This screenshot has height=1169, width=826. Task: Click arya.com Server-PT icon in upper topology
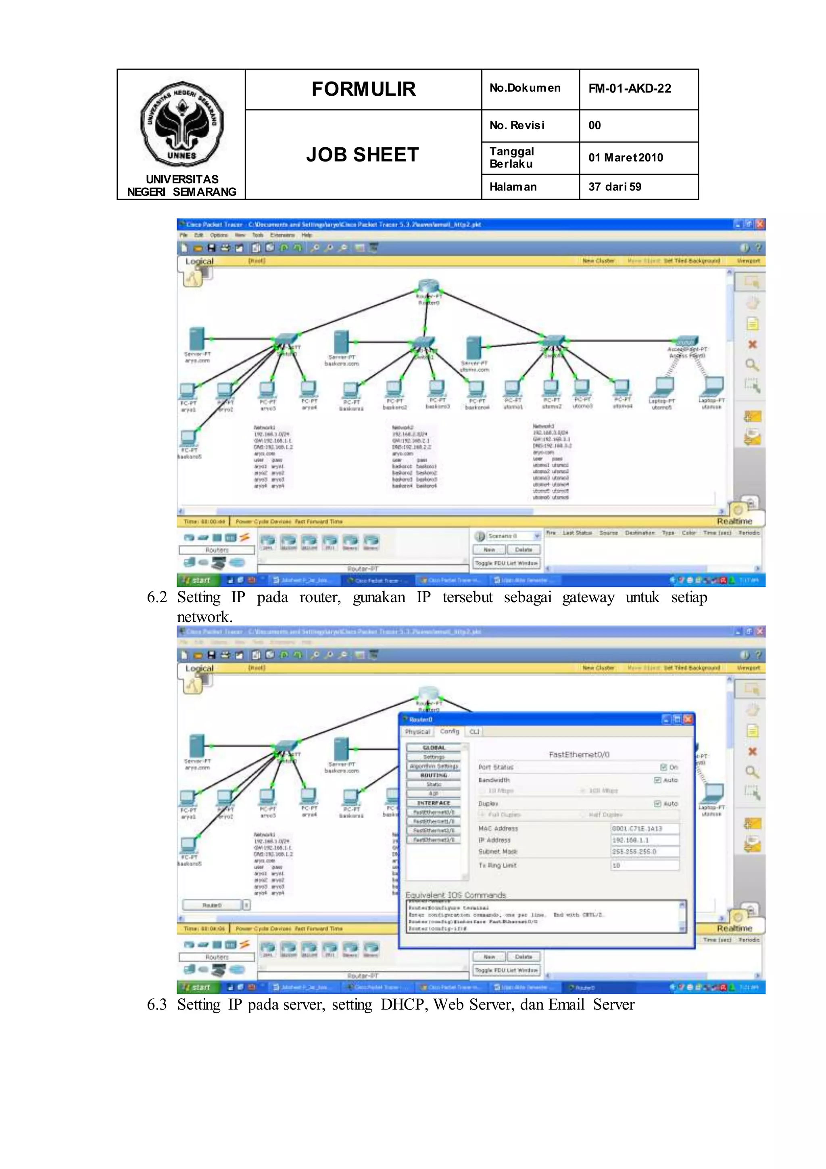[196, 339]
